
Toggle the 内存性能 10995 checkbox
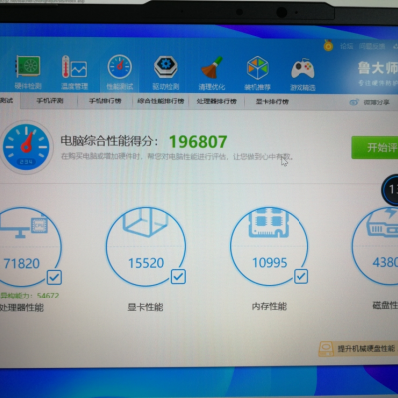click(301, 276)
